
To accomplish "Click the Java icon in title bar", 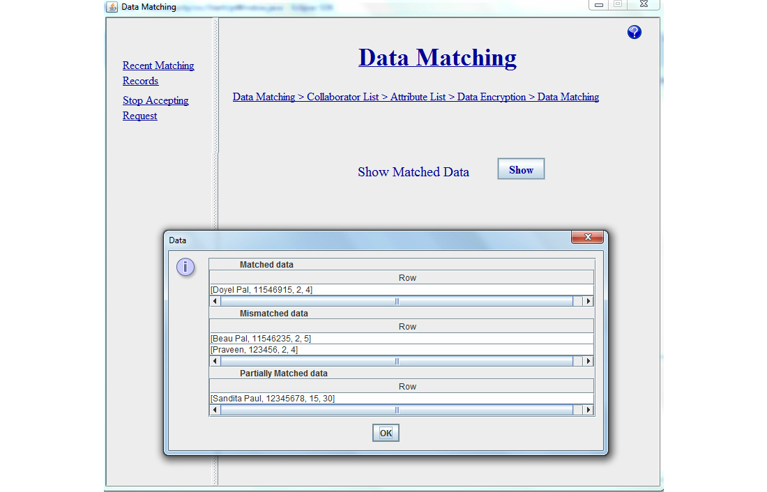I will (x=112, y=7).
